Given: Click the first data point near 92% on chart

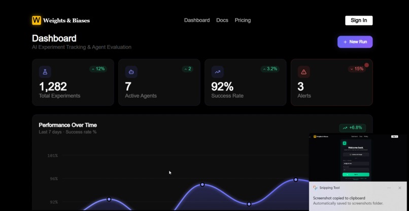Looking at the screenshot, I should tap(109, 199).
